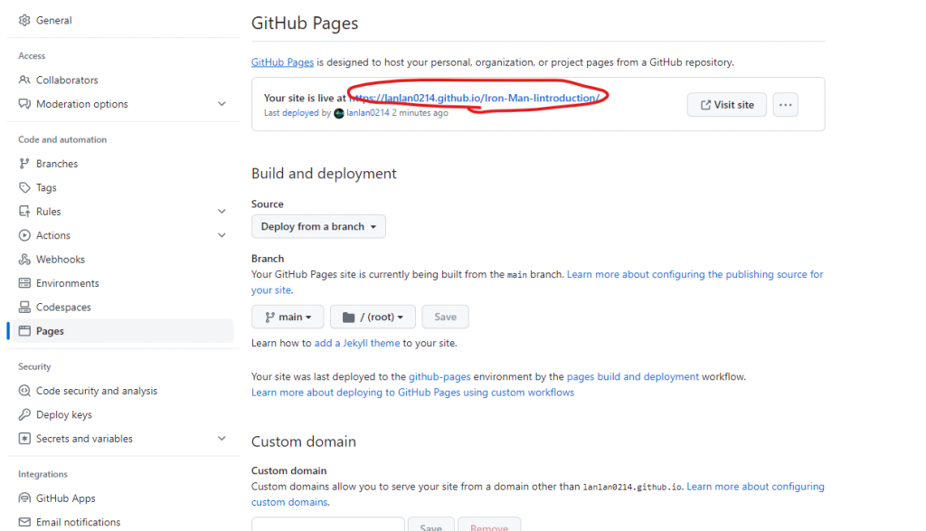Click the Pages browser icon

click(24, 331)
